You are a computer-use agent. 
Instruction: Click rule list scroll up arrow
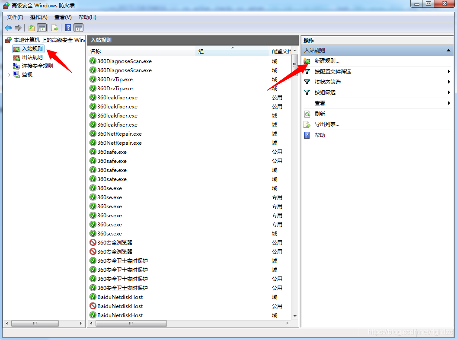295,50
